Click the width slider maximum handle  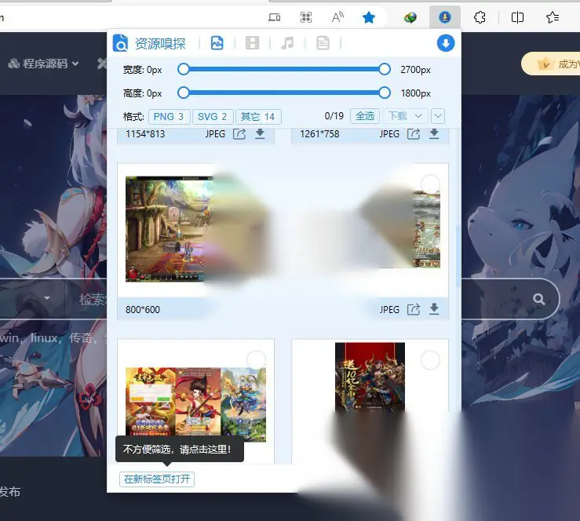tap(385, 69)
